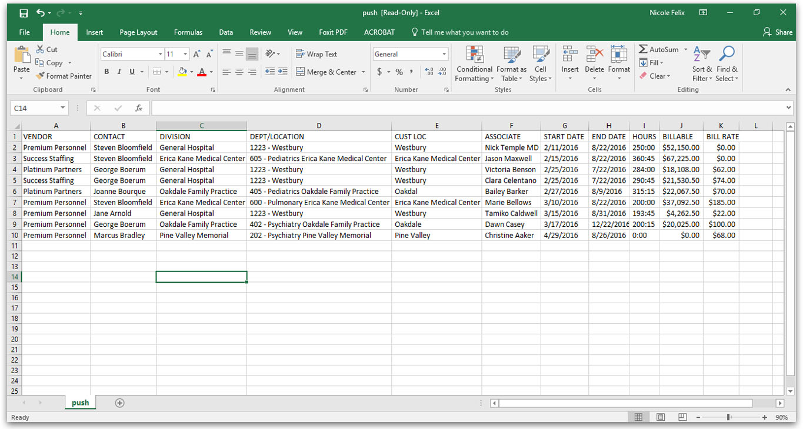Open the General number format dropdown
Viewport: 803px width, 429px height.
coord(444,54)
